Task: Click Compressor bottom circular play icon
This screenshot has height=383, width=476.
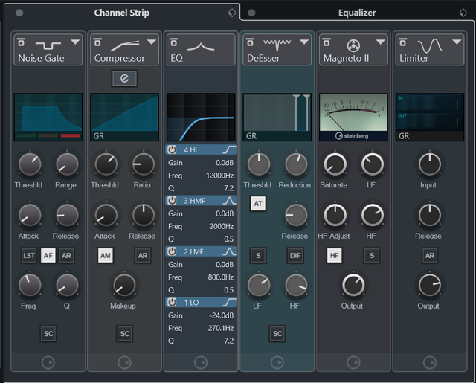Action: click(124, 362)
